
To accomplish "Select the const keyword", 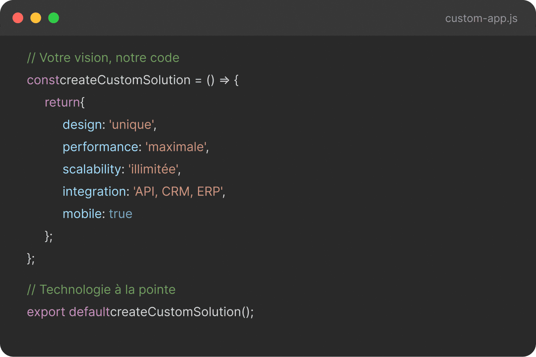I will (x=42, y=80).
